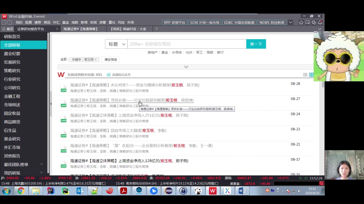
Task: Click the 清空筛选 button
Action: pyautogui.click(x=111, y=59)
